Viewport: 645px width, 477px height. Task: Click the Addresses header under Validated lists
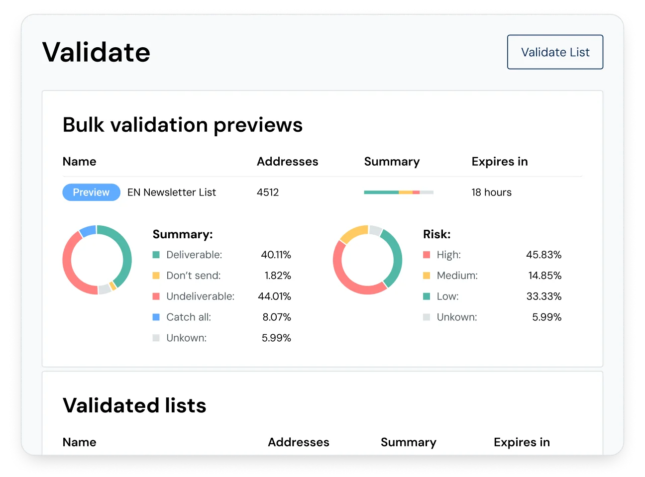(299, 442)
